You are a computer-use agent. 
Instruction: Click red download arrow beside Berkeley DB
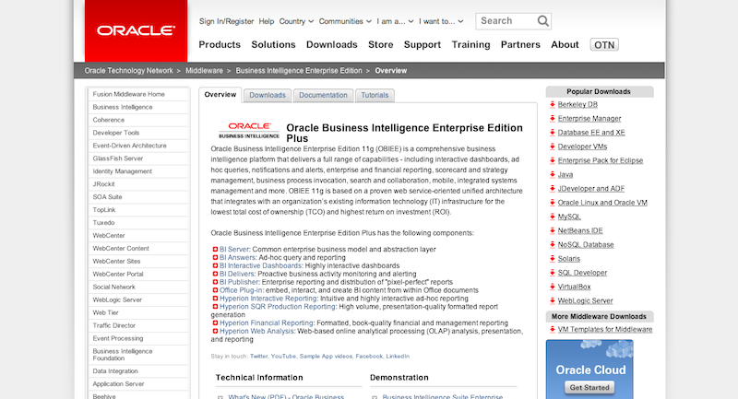pos(552,104)
